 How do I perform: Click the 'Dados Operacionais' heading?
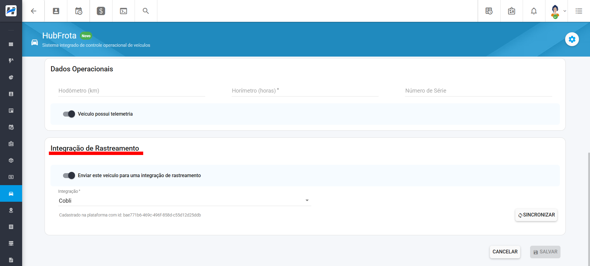pyautogui.click(x=82, y=69)
